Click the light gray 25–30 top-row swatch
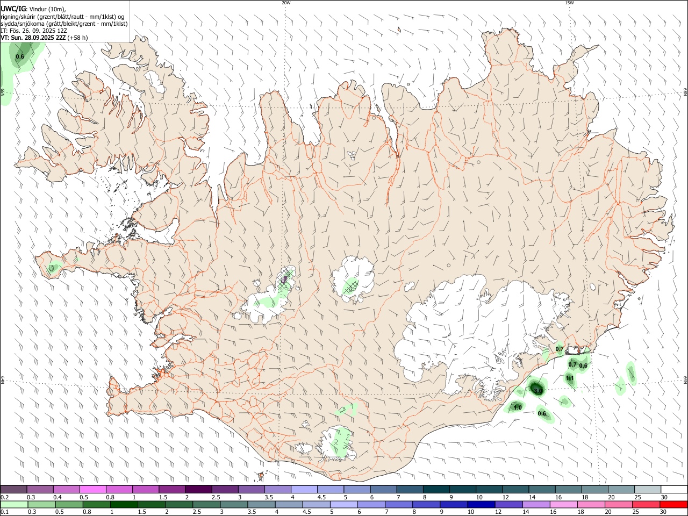 [x=647, y=489]
